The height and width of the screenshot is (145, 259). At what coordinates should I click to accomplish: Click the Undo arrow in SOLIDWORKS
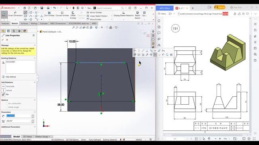pos(54,8)
